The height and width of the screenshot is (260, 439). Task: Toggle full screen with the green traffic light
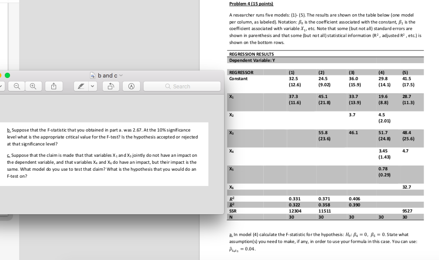click(7, 76)
